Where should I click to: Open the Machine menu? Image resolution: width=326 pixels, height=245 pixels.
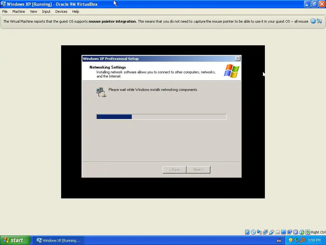point(19,11)
